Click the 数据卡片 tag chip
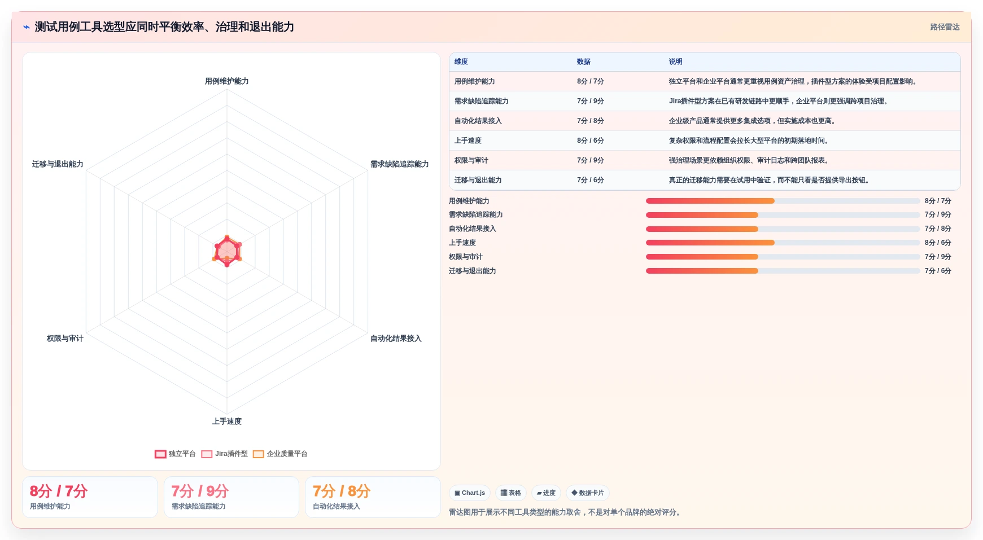 588,493
